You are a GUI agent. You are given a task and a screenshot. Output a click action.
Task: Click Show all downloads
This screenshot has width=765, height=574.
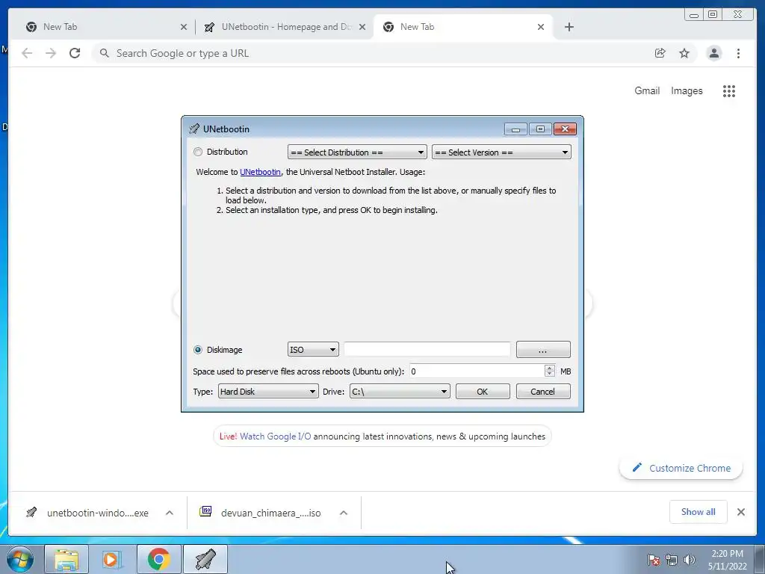(x=699, y=511)
